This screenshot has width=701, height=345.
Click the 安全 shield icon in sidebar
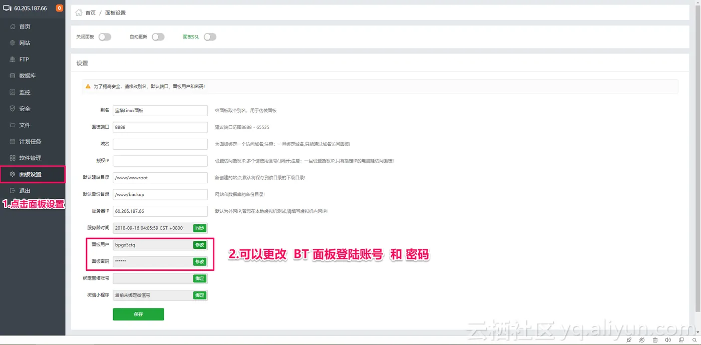point(13,109)
